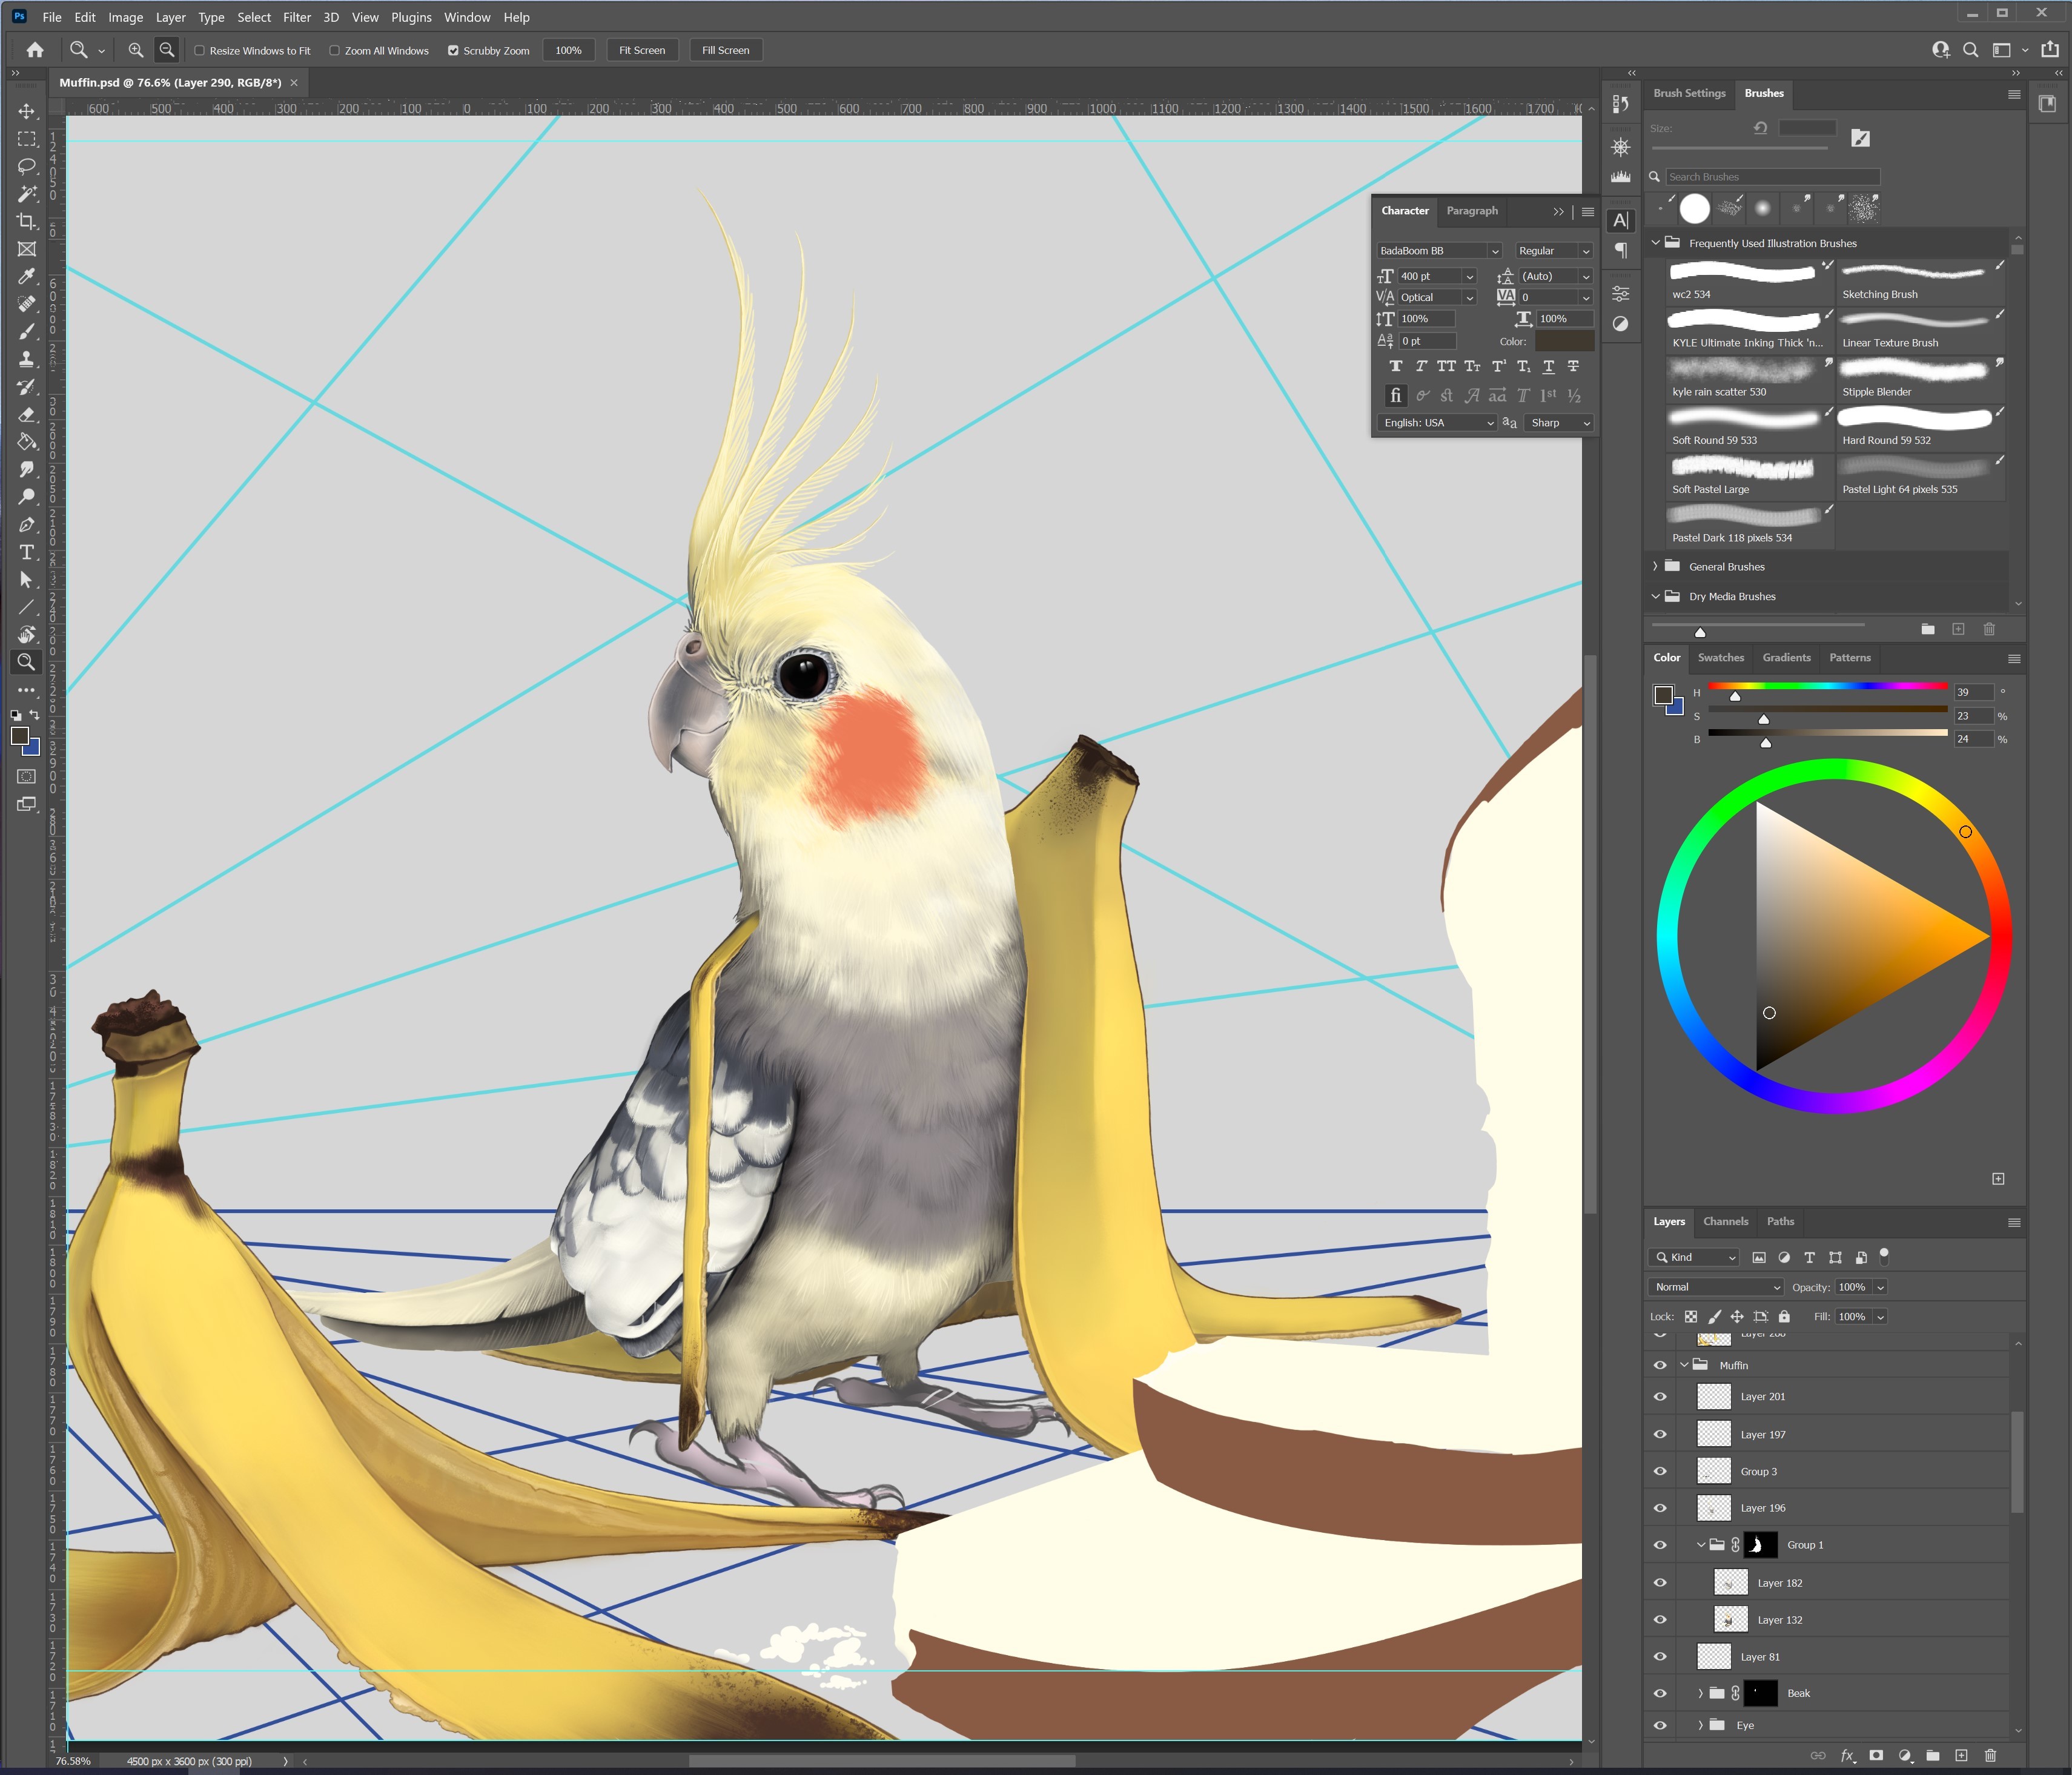Screen dimensions: 2072x1775
Task: Expand the Beak layer group
Action: [1700, 1693]
